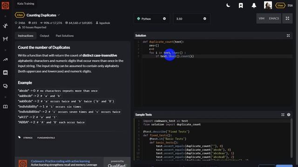This screenshot has width=298, height=167.
Task: Enable EMACS editor mode
Action: click(274, 19)
